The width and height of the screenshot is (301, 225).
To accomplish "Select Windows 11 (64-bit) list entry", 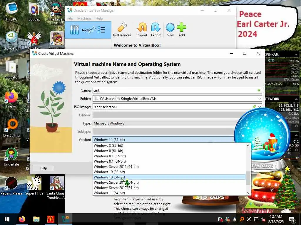I will [x=169, y=193].
